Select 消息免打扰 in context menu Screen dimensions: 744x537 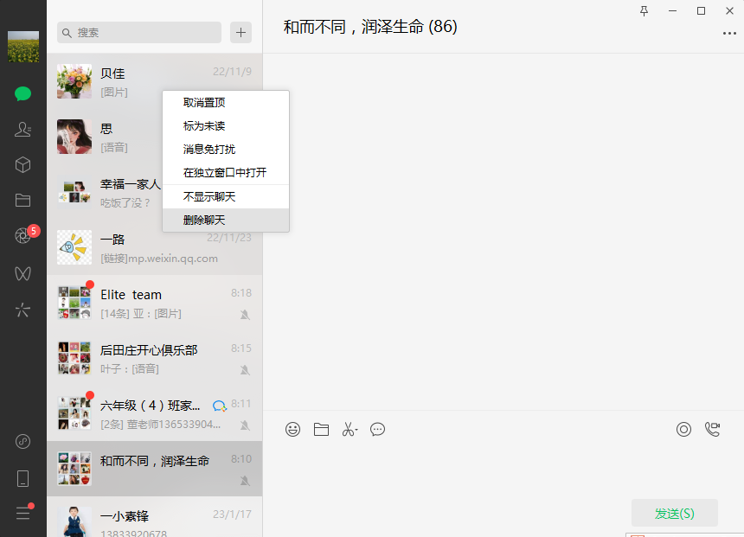pos(226,149)
